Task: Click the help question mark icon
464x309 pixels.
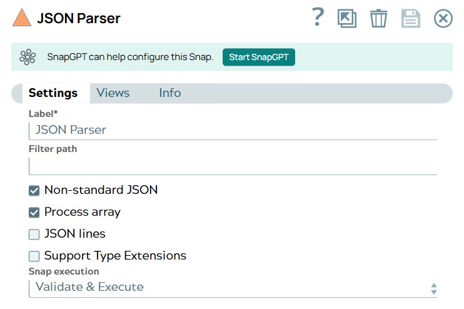Action: (318, 18)
